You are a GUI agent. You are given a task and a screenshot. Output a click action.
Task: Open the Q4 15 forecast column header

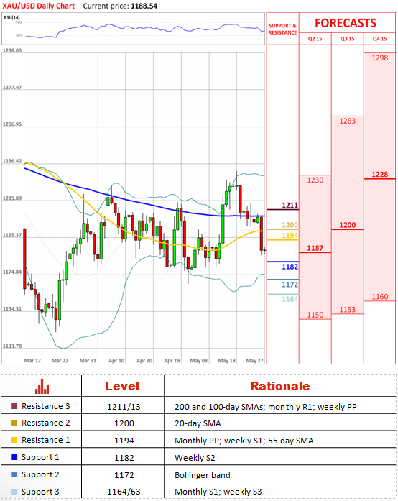pyautogui.click(x=379, y=39)
